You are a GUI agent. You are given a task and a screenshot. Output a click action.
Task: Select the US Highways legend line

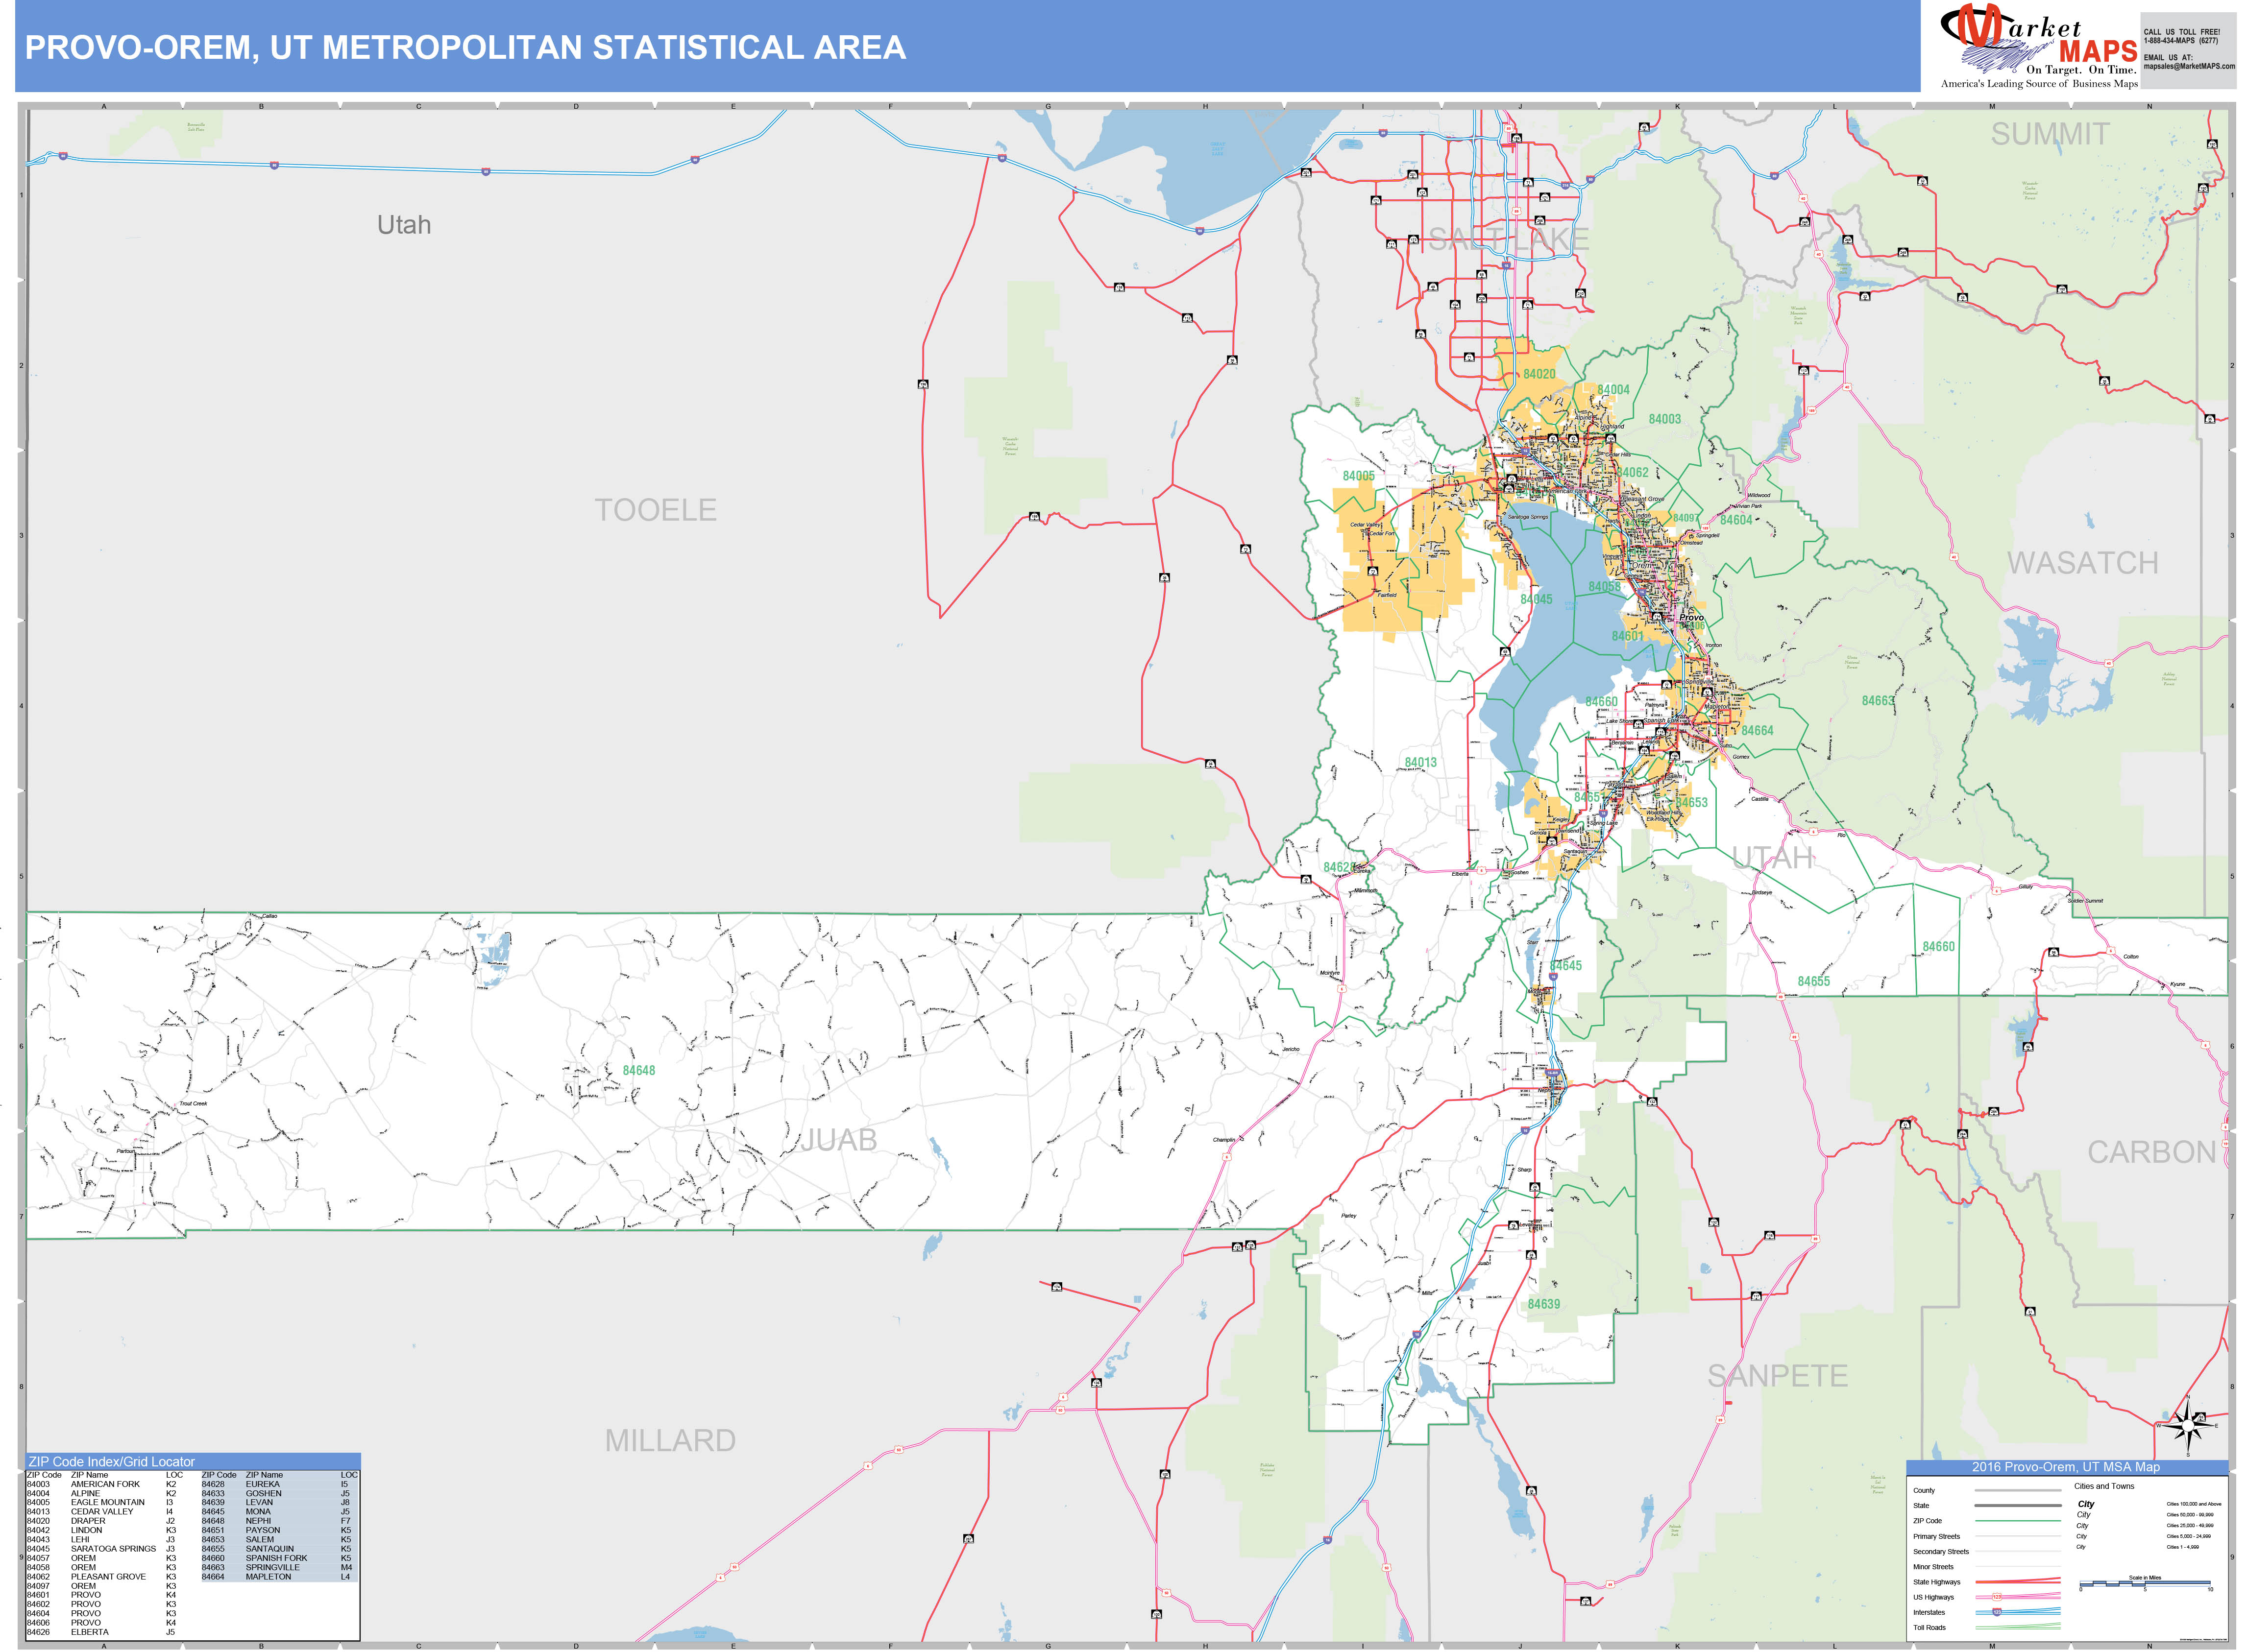(2018, 1597)
